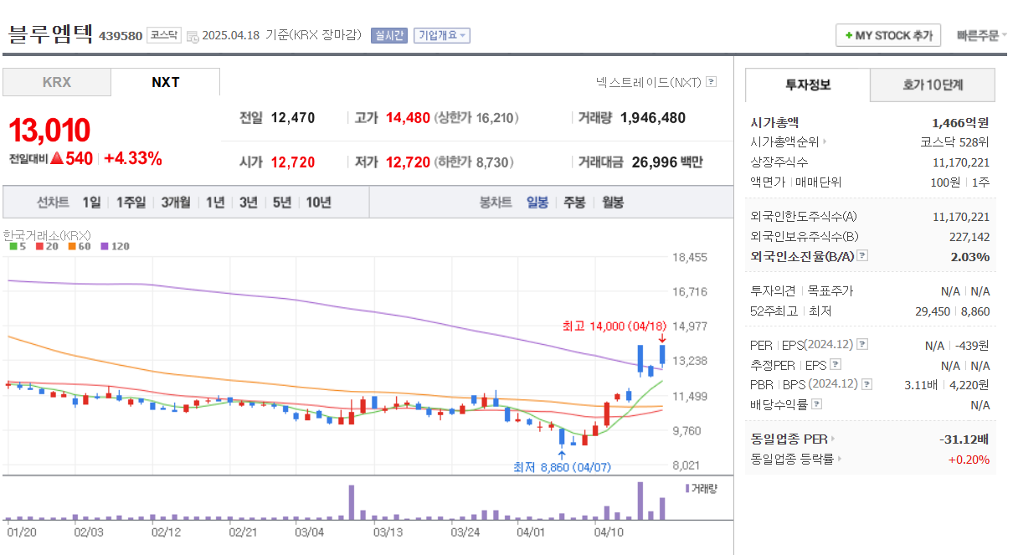
Task: Click current price 13,010
Action: pos(49,131)
